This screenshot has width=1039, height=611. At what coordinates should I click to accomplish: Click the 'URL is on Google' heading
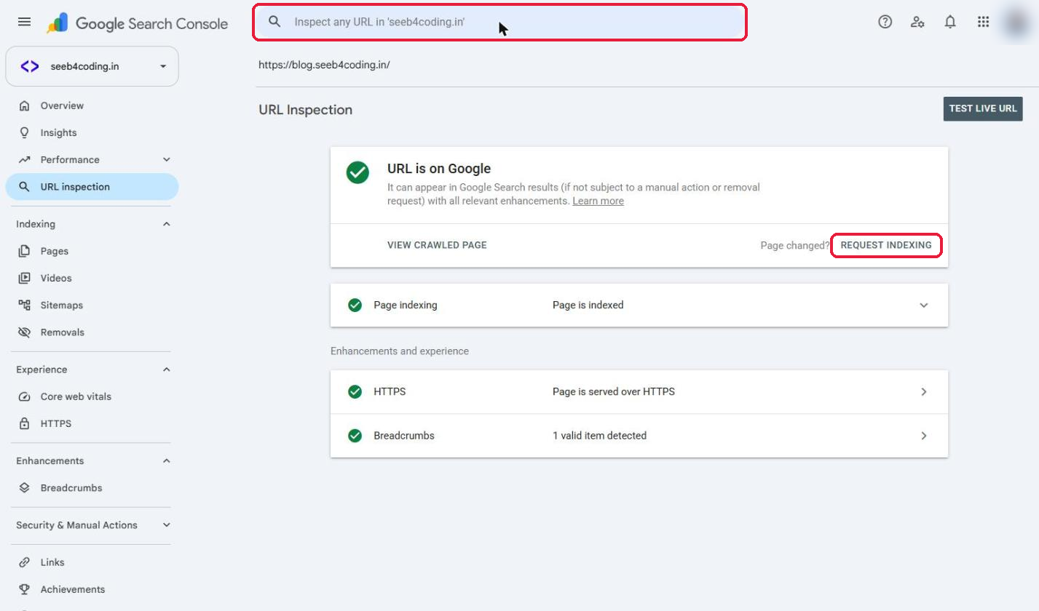439,169
